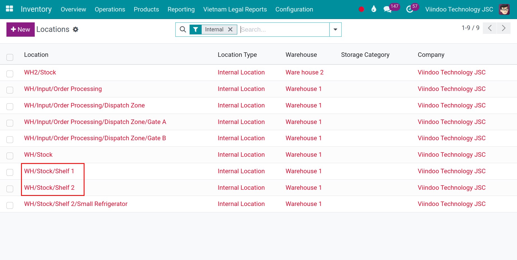Open the apps grid home menu

click(10, 9)
